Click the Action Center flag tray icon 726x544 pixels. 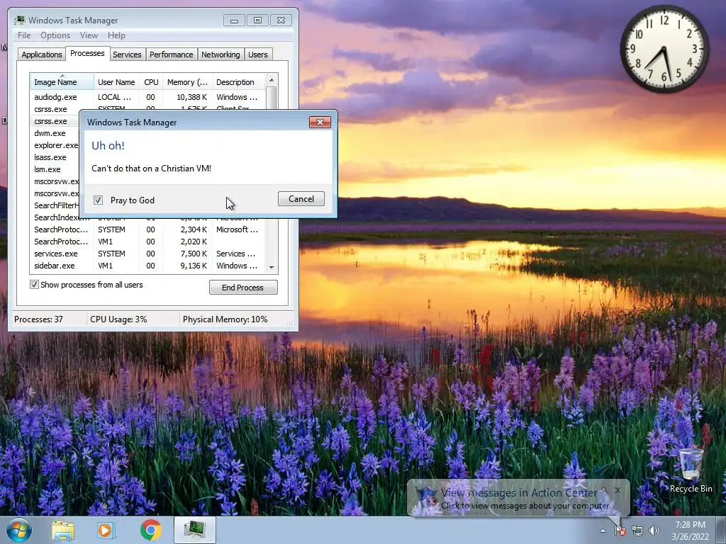620,531
